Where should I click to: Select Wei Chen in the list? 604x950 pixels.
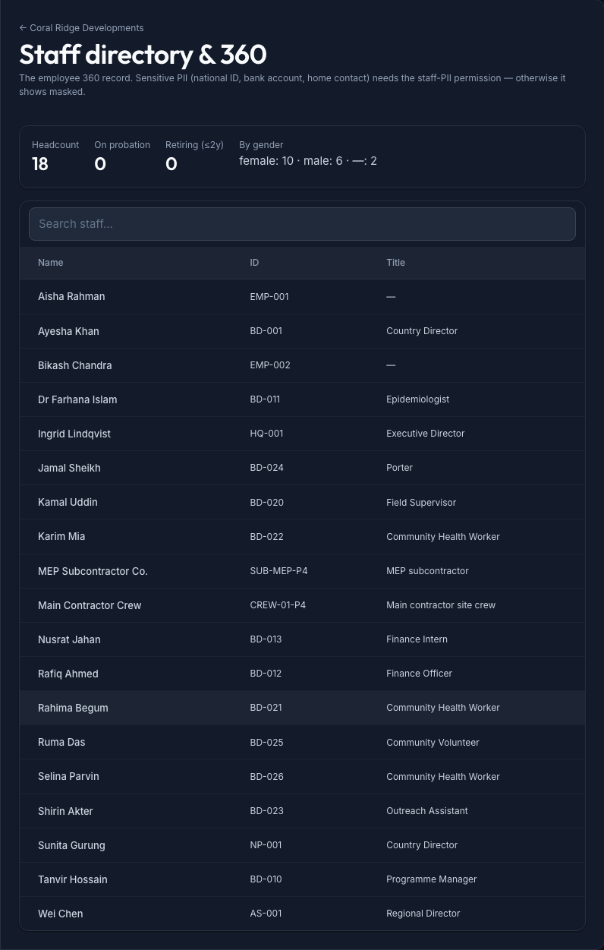pos(302,914)
